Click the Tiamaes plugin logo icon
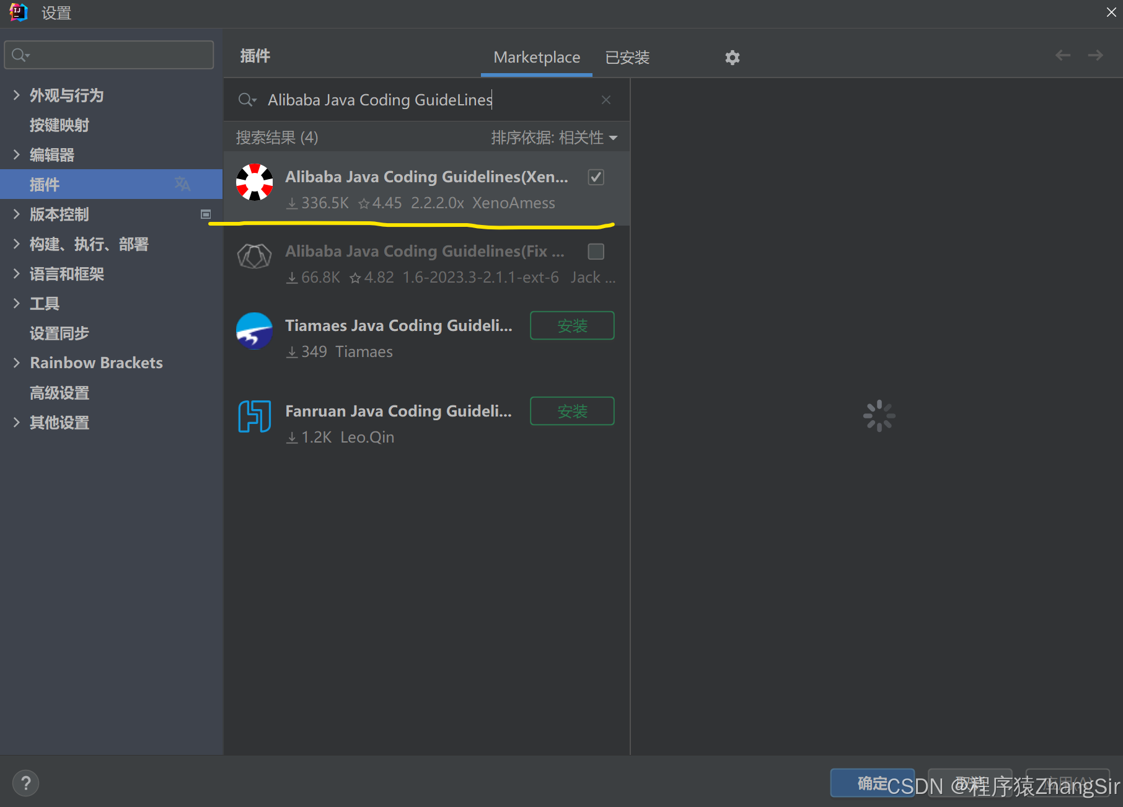The height and width of the screenshot is (807, 1123). pyautogui.click(x=255, y=331)
